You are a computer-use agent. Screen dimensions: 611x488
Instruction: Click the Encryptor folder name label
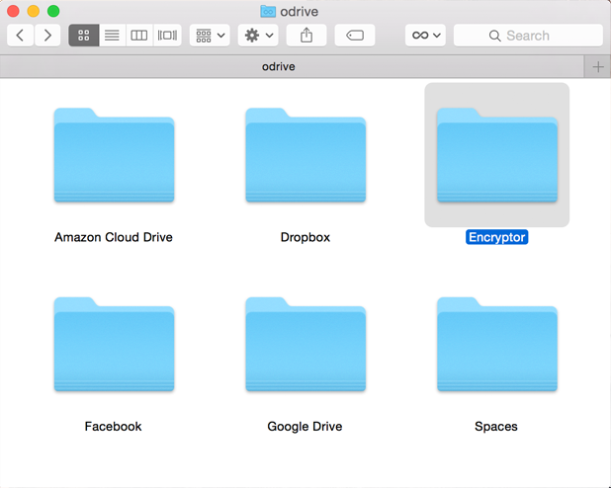click(x=496, y=237)
